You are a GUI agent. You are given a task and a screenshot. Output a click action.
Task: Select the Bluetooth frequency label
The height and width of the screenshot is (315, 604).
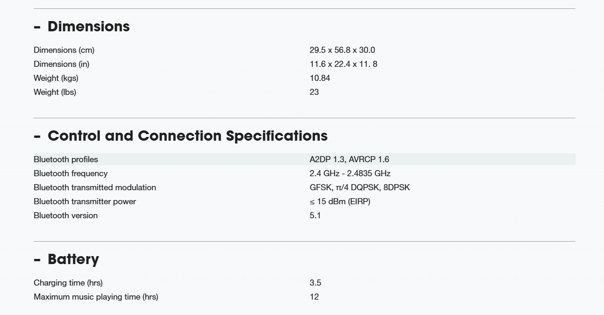(71, 173)
